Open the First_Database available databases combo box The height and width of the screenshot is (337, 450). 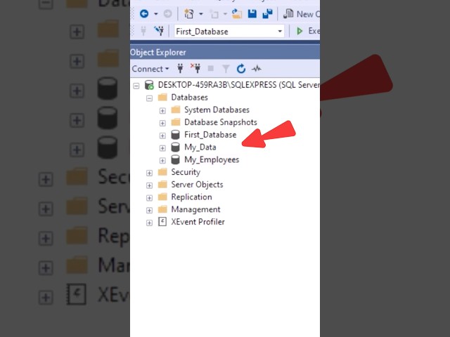229,31
